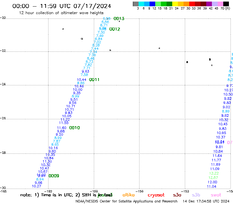Select the 11.60 wave height value
The width and height of the screenshot is (233, 204).
point(62,128)
